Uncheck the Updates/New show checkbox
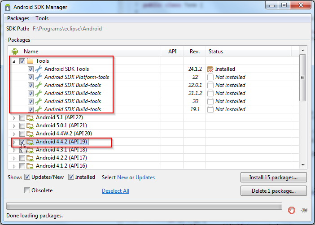This screenshot has height=225, width=315. (x=27, y=177)
